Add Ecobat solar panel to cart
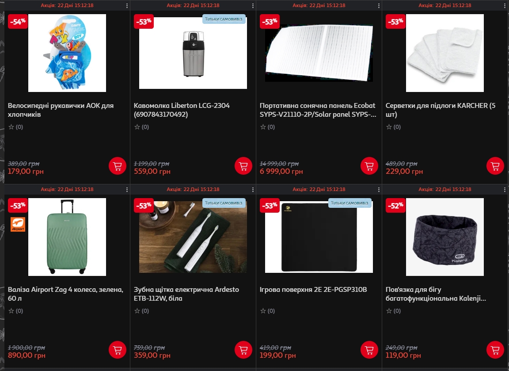Screen dimensions: 509x371 click(x=369, y=166)
